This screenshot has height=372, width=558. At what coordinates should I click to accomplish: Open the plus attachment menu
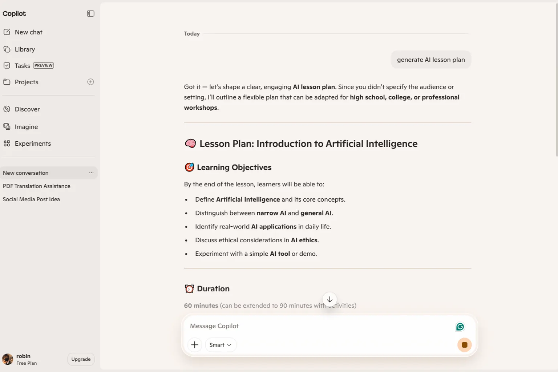coord(195,345)
